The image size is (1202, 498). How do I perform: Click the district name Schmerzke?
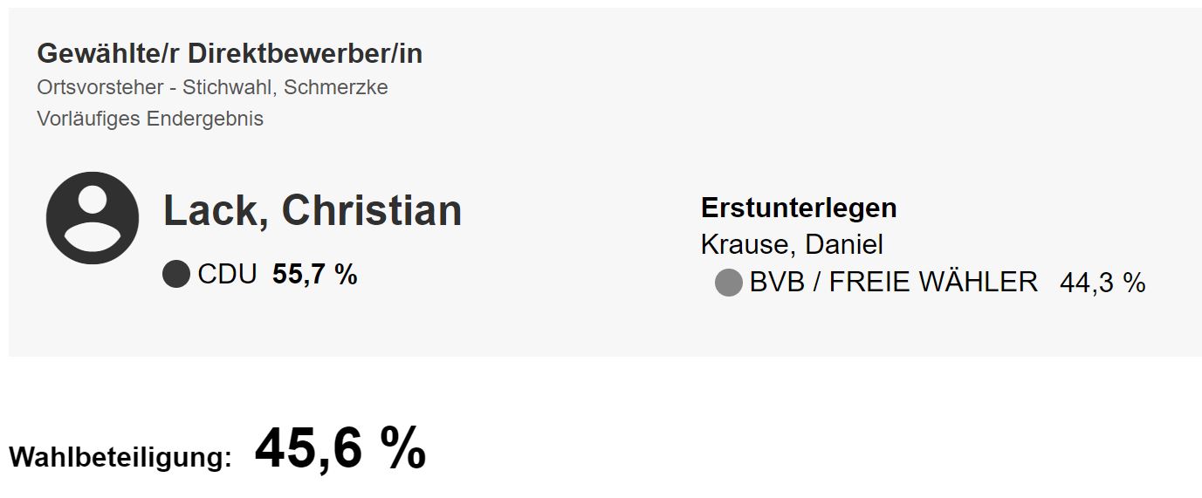[x=336, y=88]
